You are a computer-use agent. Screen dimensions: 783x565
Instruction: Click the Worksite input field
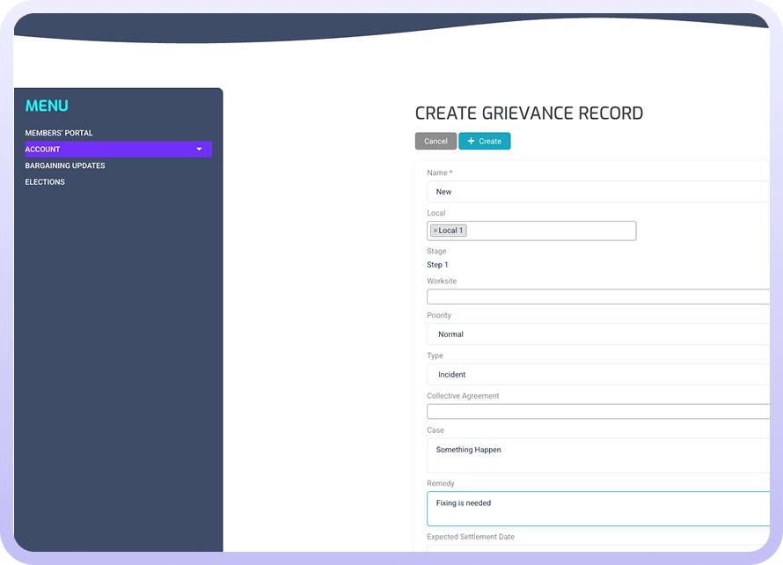pyautogui.click(x=598, y=297)
